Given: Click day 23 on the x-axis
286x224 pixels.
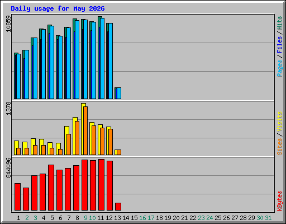Looking at the screenshot, I should (201, 218).
